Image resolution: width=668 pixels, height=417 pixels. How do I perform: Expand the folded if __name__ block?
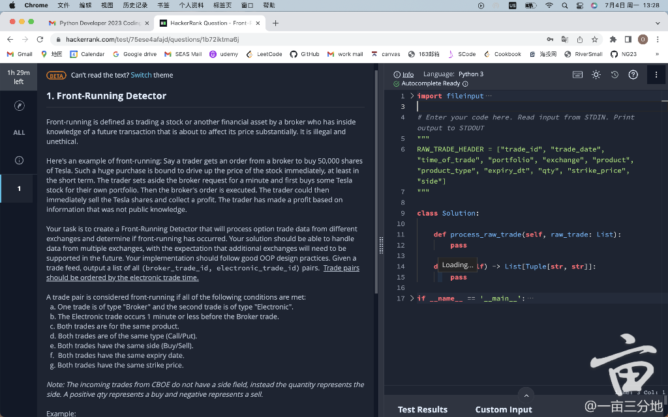point(412,298)
